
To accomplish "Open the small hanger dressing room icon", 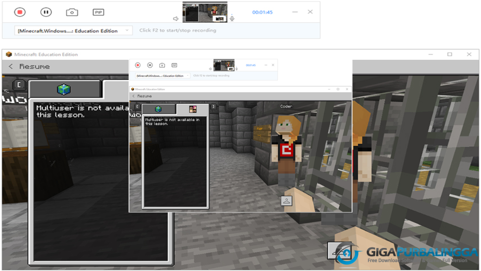I will click(x=287, y=201).
